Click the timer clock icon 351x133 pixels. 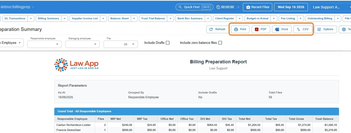tap(218, 7)
